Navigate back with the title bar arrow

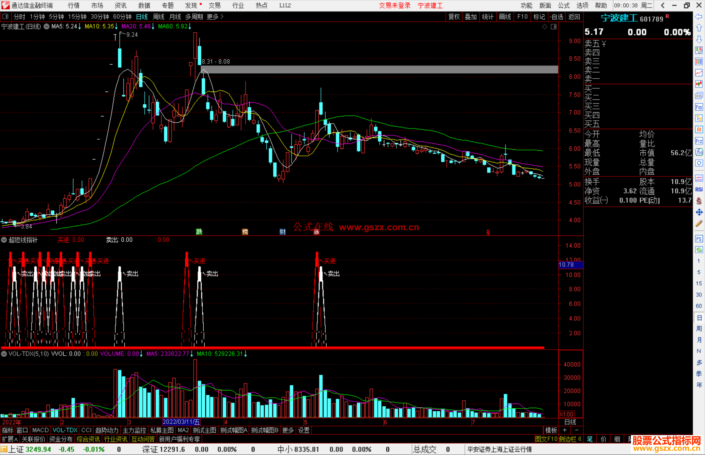[x=663, y=6]
